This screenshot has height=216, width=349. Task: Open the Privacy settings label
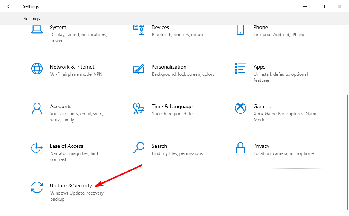261,146
